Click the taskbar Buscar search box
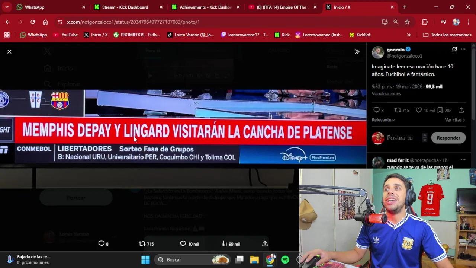This screenshot has width=476, height=268. [x=193, y=259]
